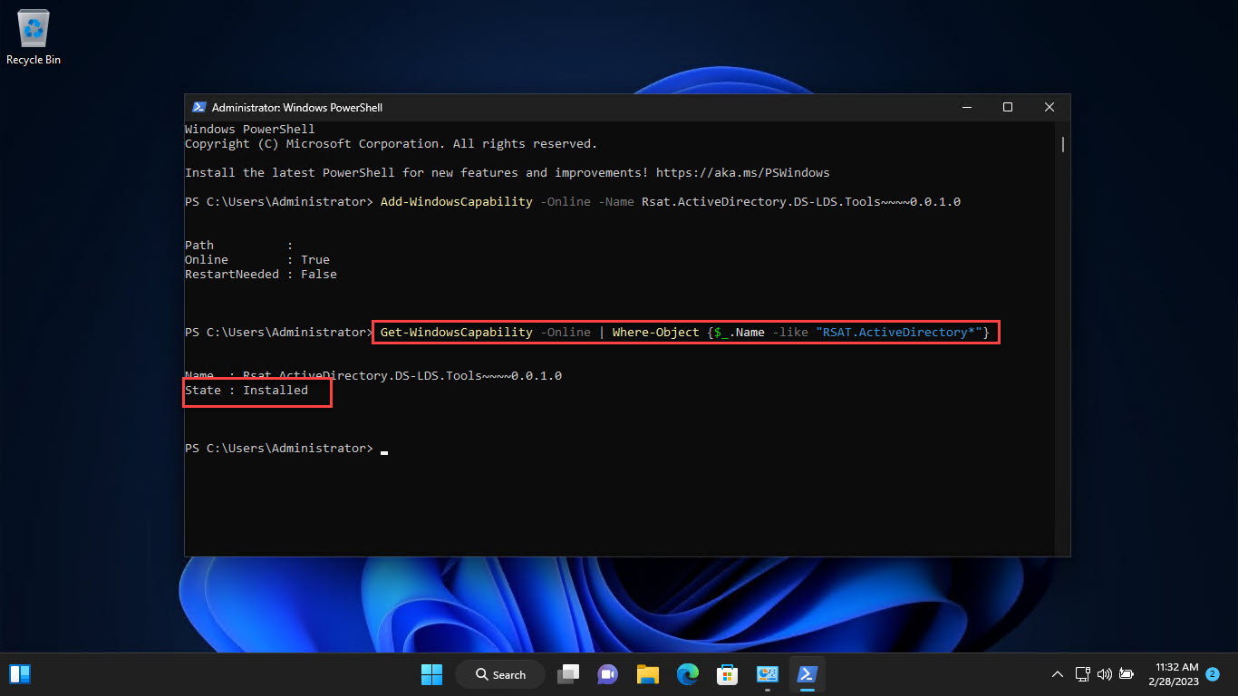Expand hidden icons in the system tray
Image resolution: width=1238 pixels, height=696 pixels.
tap(1058, 674)
